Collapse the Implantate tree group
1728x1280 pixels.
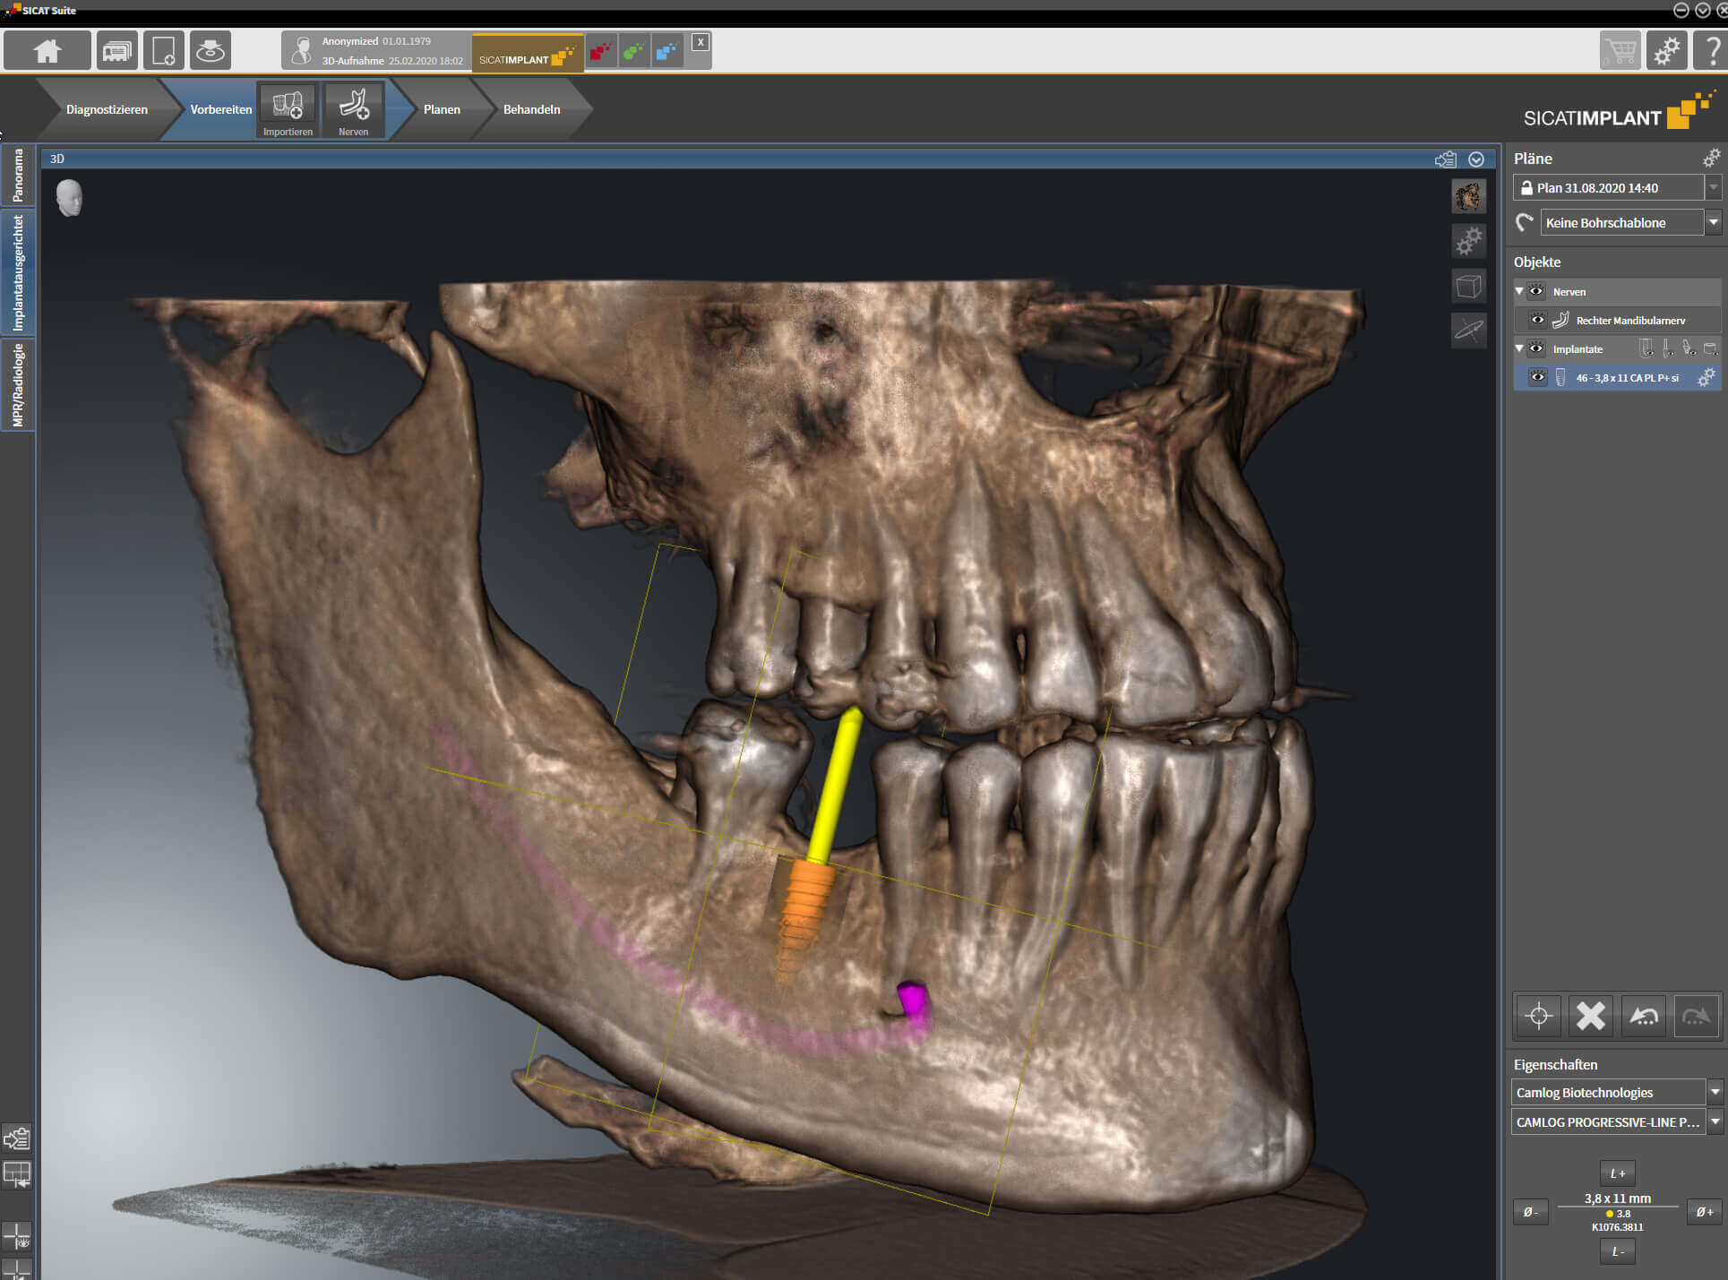pyautogui.click(x=1519, y=348)
